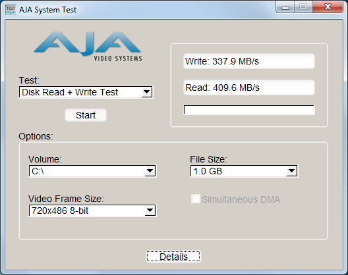The width and height of the screenshot is (348, 275).
Task: Click the Options: label
Action: point(36,136)
